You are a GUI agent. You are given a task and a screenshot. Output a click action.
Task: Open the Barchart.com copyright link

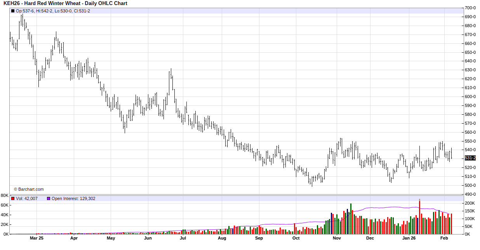tap(29, 189)
